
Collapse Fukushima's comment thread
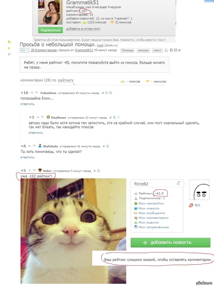[x=106, y=93]
